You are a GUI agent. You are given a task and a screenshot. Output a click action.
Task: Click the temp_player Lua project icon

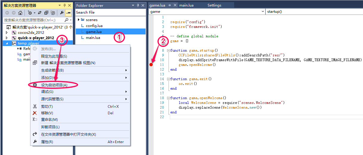coord(14,43)
